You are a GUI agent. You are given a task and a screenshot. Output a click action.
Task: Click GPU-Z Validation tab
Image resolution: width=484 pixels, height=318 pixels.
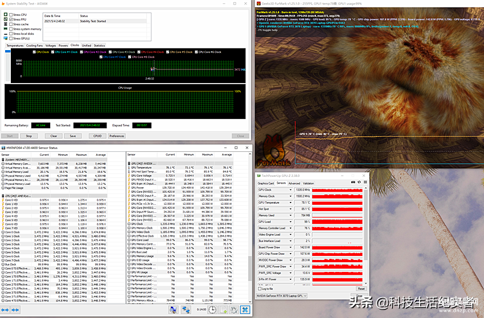[x=309, y=183]
